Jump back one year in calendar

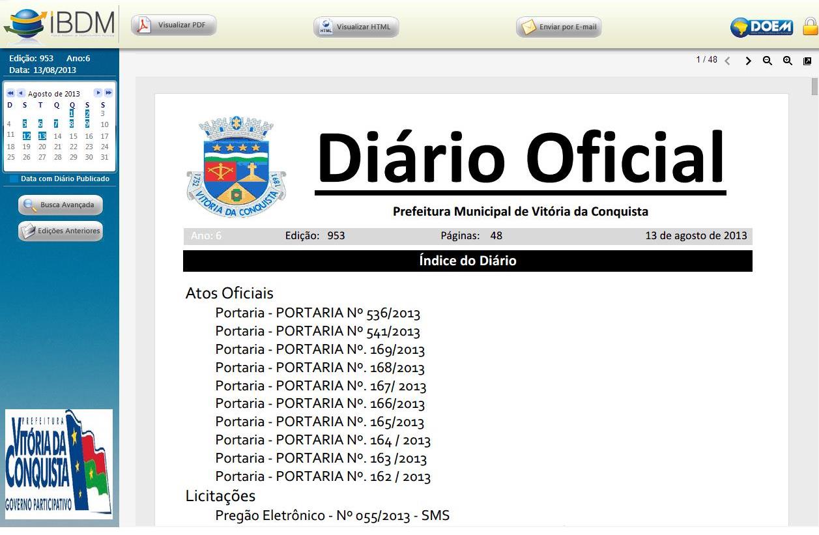click(10, 93)
